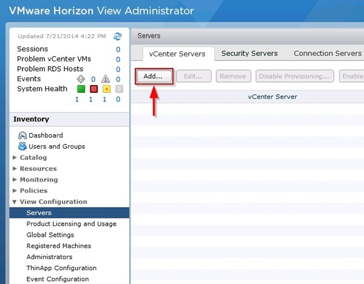Viewport: 364px width, 284px height.
Task: Expand the Monitoring tree section
Action: click(15, 180)
